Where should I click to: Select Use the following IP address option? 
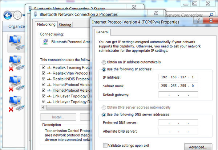(104, 69)
